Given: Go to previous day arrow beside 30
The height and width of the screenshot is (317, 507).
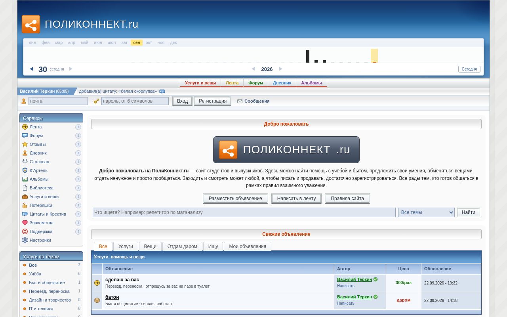Looking at the screenshot, I should point(31,69).
